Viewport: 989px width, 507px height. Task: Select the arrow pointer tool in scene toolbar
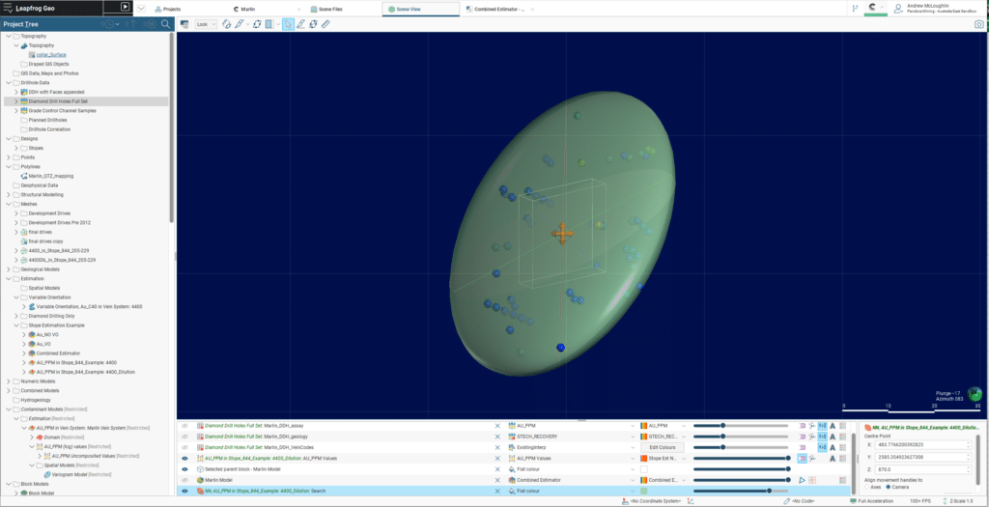point(289,23)
